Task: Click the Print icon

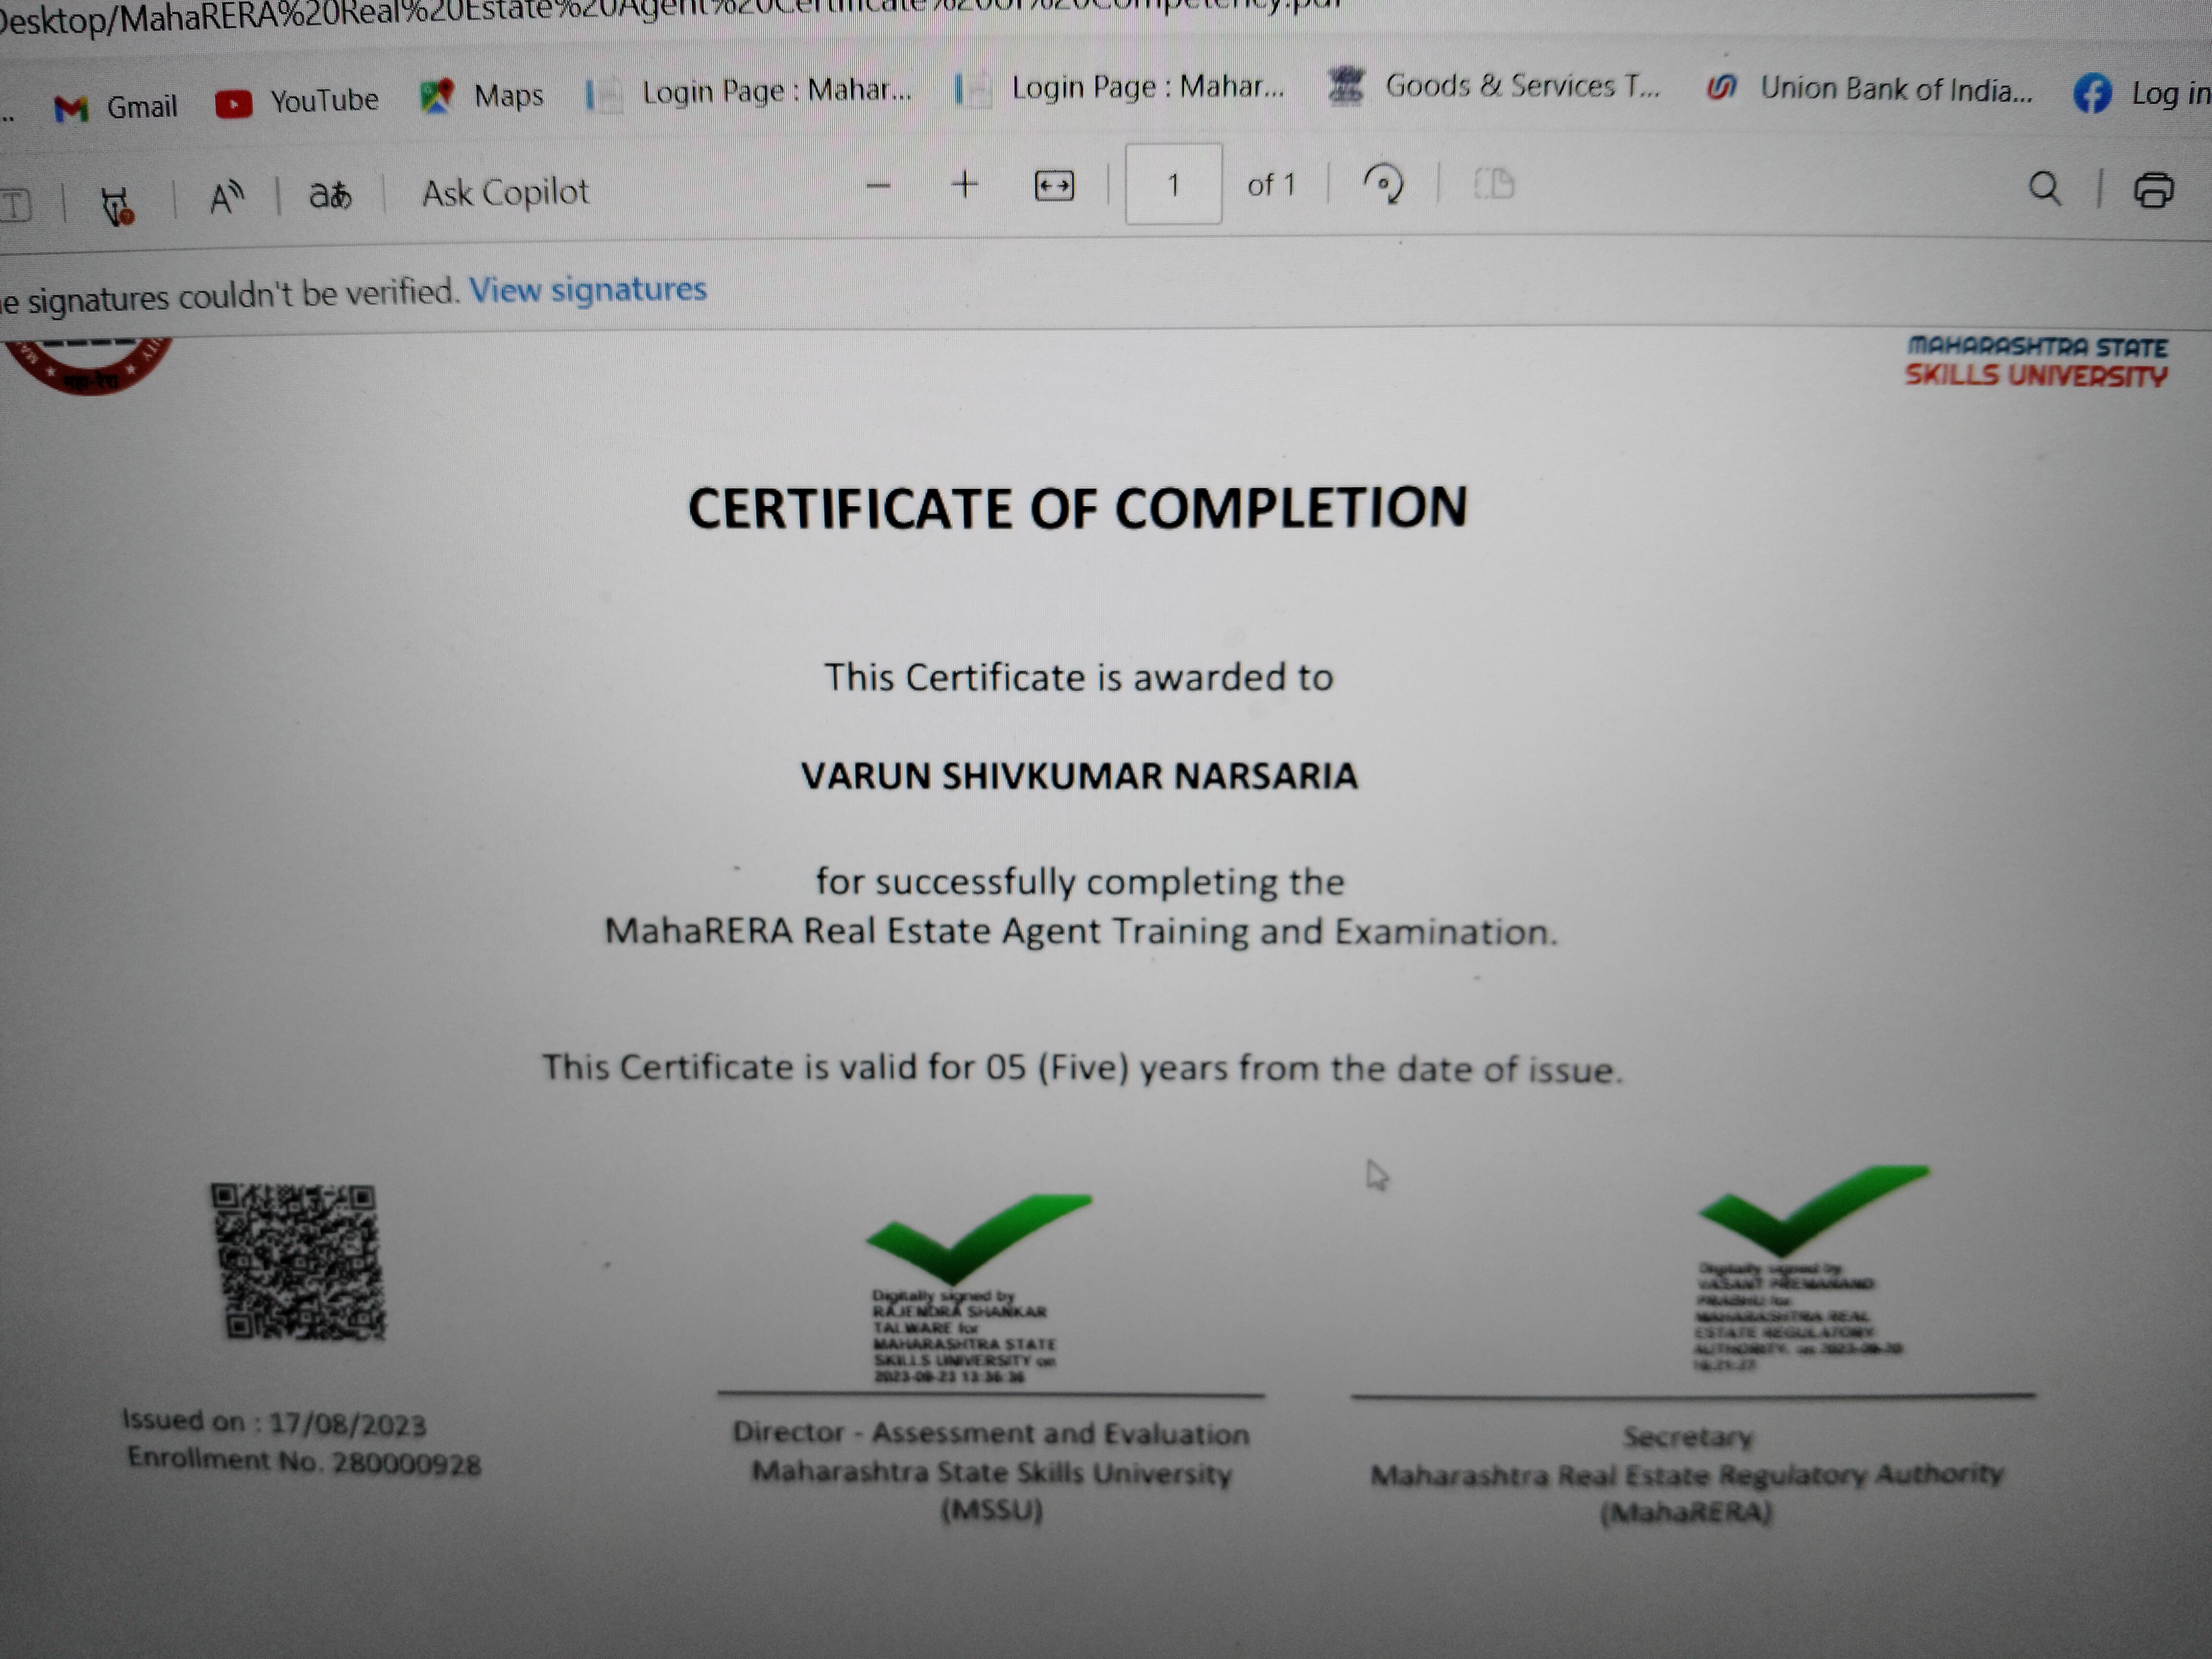Action: [2154, 190]
